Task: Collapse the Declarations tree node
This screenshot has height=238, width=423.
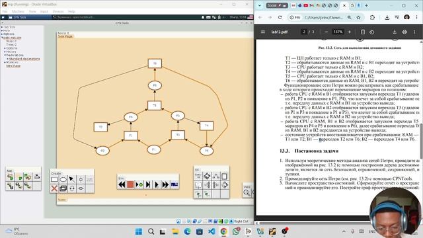Action: pos(5,55)
